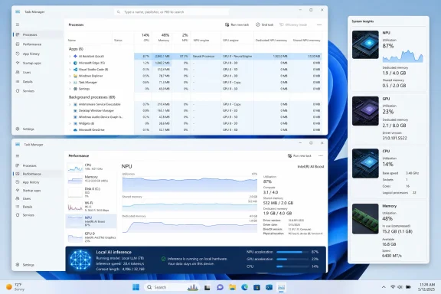The image size is (441, 294).
Task: Open Services page in top window sidebar
Action: [x=38, y=91]
